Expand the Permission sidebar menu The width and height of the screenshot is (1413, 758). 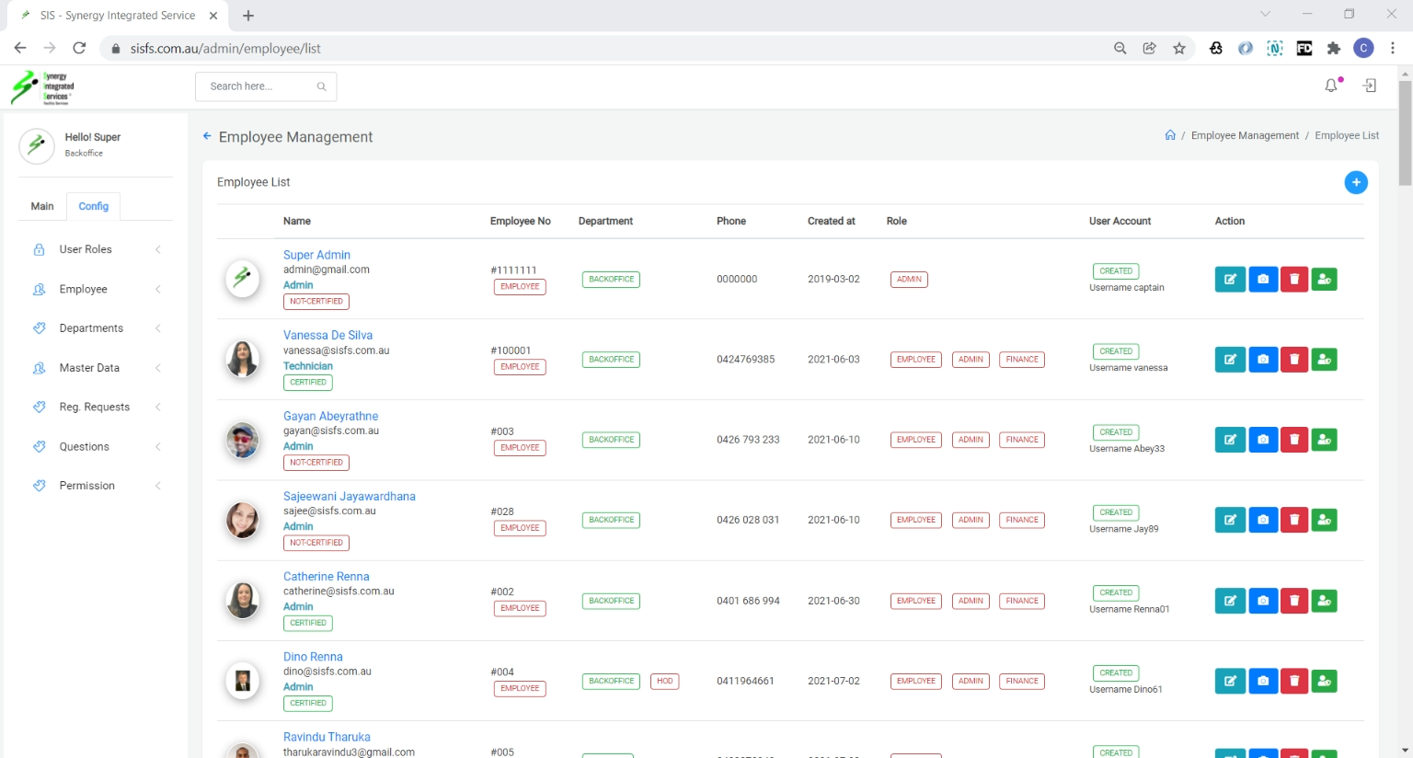(x=87, y=486)
